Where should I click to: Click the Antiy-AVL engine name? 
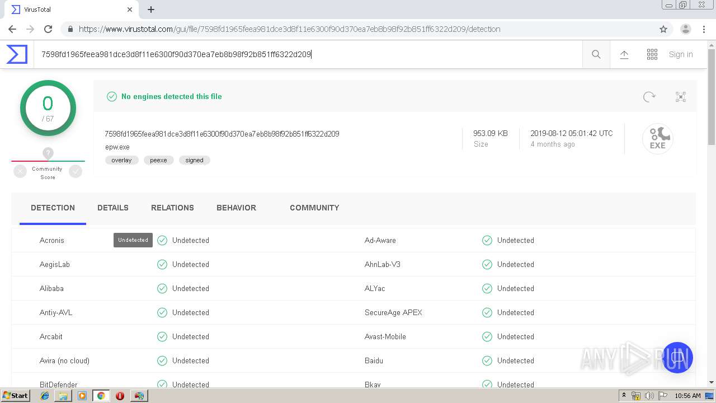[x=55, y=312]
